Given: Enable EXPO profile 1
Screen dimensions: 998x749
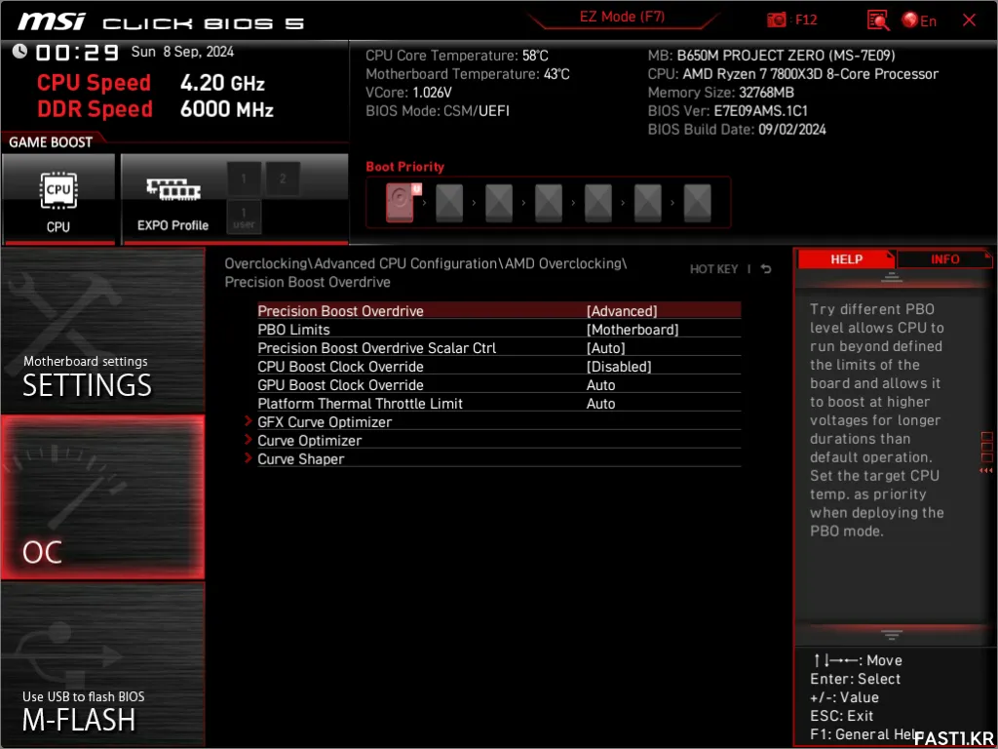Looking at the screenshot, I should (x=244, y=179).
